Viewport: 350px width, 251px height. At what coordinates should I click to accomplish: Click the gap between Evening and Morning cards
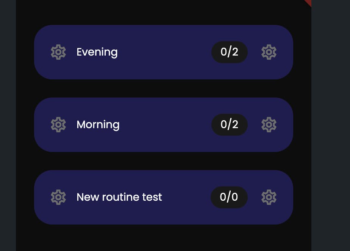(164, 88)
